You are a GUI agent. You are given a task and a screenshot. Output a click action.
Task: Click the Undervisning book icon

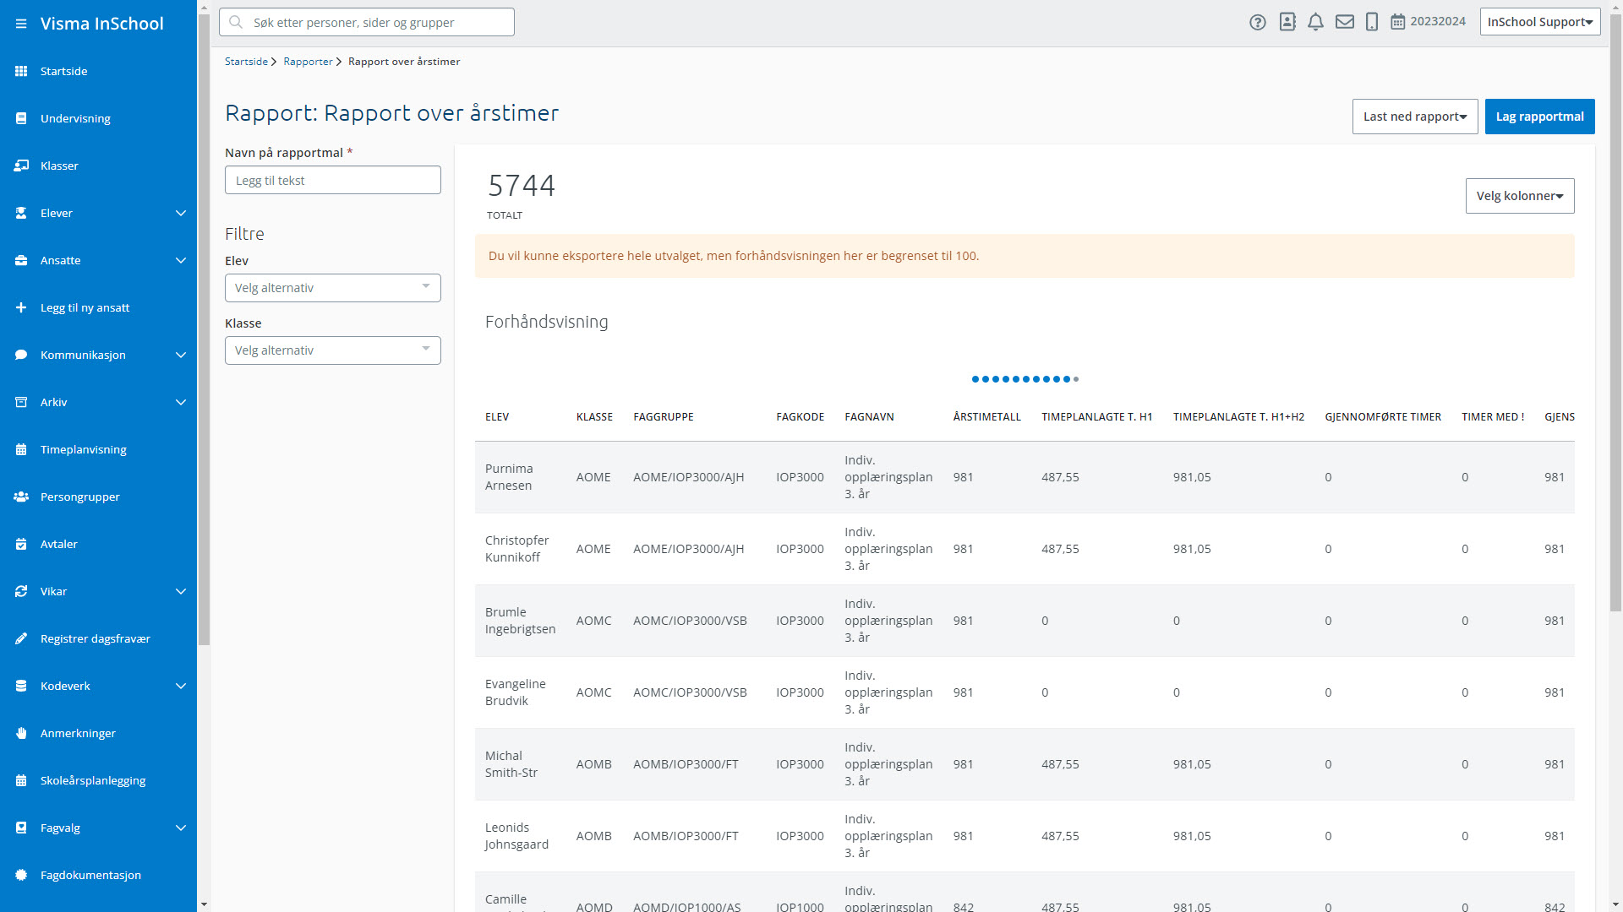click(21, 118)
